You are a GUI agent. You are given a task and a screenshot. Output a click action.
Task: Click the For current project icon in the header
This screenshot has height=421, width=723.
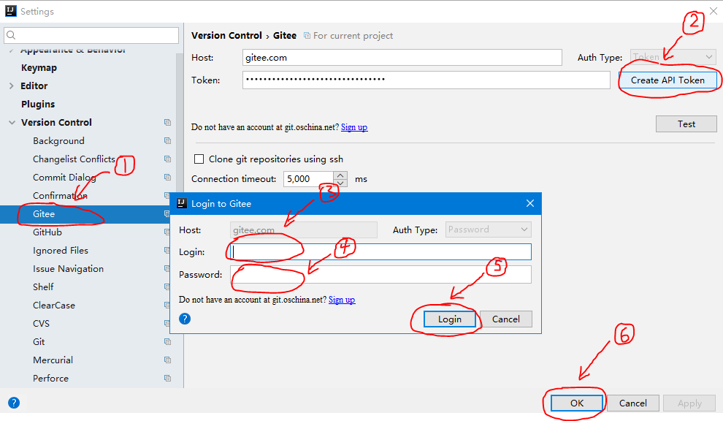tap(307, 36)
